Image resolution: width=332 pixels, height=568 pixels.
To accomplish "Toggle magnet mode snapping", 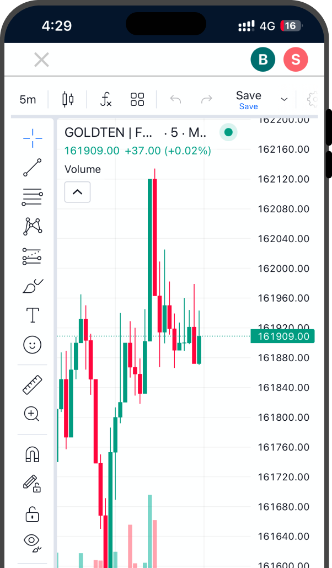I will (x=32, y=454).
